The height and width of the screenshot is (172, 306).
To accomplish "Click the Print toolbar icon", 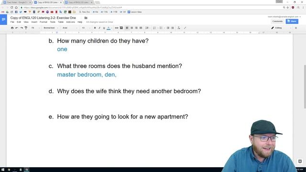I will tap(12, 28).
